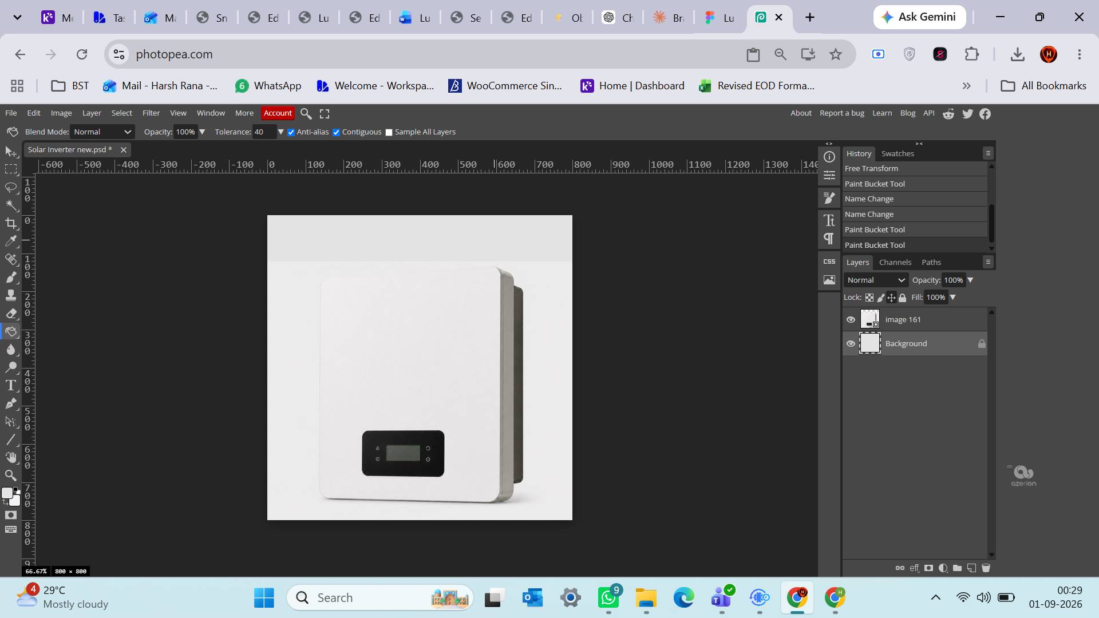
Task: Select the Hand tool
Action: click(x=11, y=457)
